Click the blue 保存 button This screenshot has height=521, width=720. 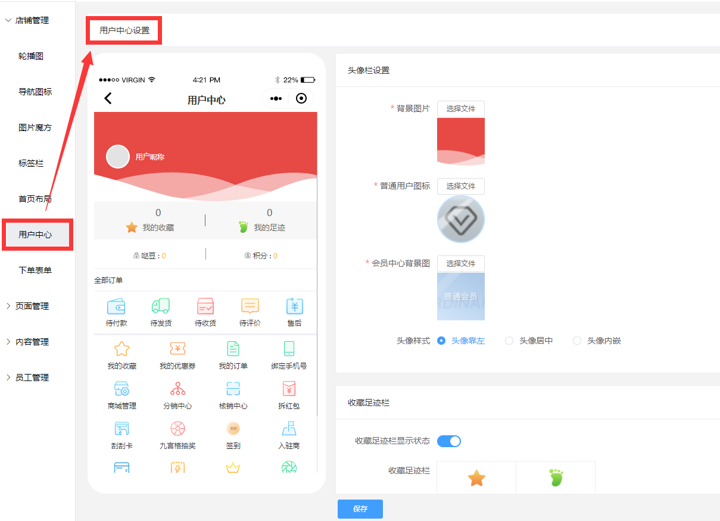360,509
